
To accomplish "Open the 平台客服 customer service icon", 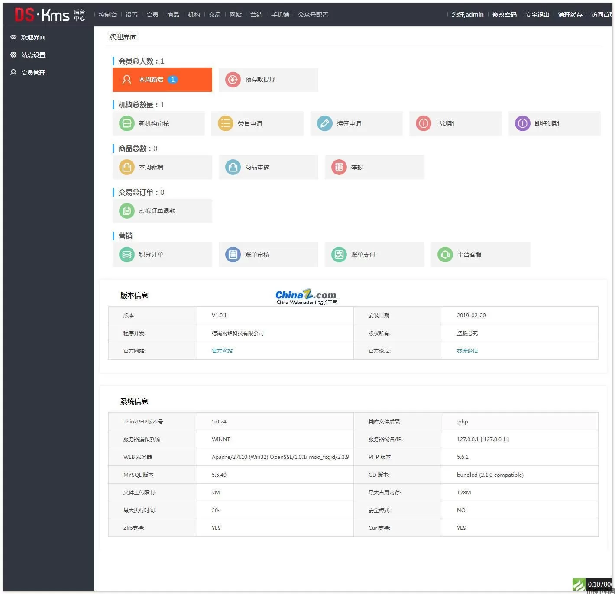I will [x=445, y=255].
